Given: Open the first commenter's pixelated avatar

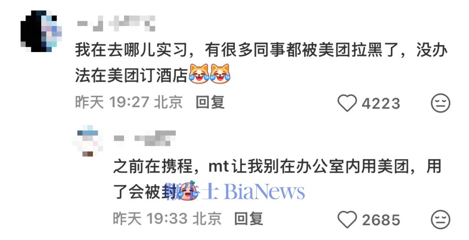Looking at the screenshot, I should tap(41, 31).
